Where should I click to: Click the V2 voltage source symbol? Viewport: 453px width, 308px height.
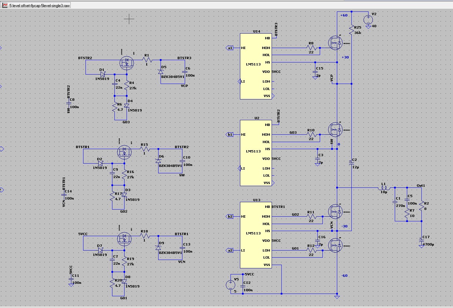368,19
